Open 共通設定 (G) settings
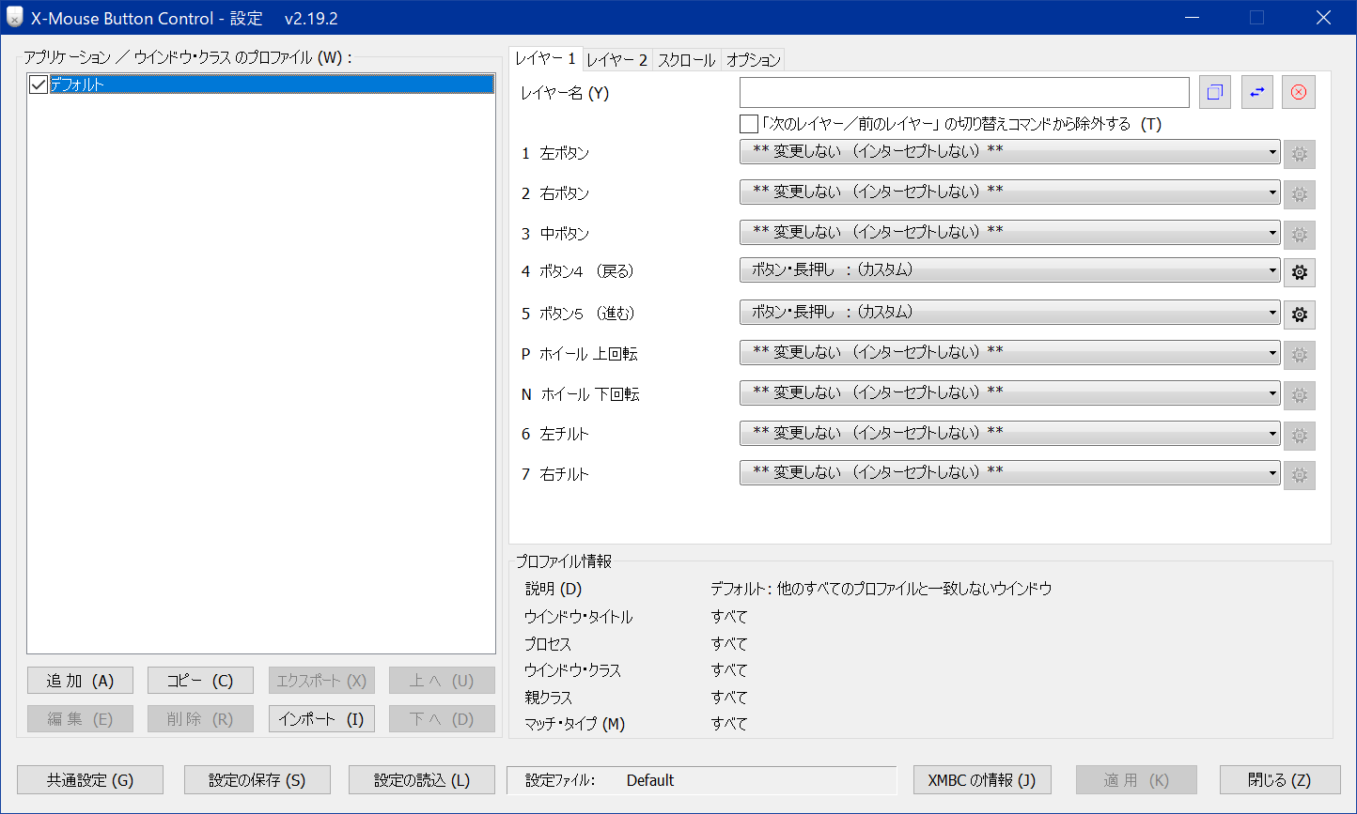 tap(90, 780)
